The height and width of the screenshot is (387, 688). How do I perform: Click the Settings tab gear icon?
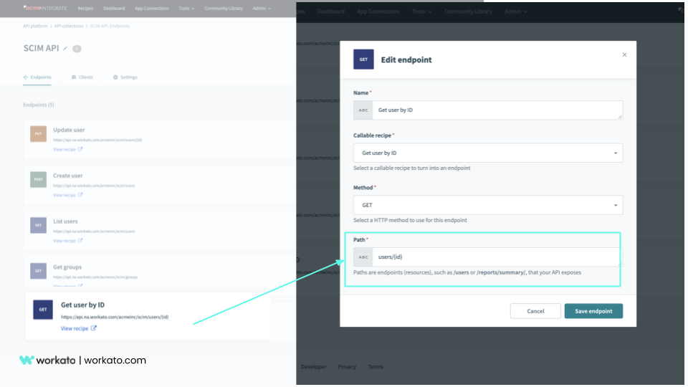(115, 77)
